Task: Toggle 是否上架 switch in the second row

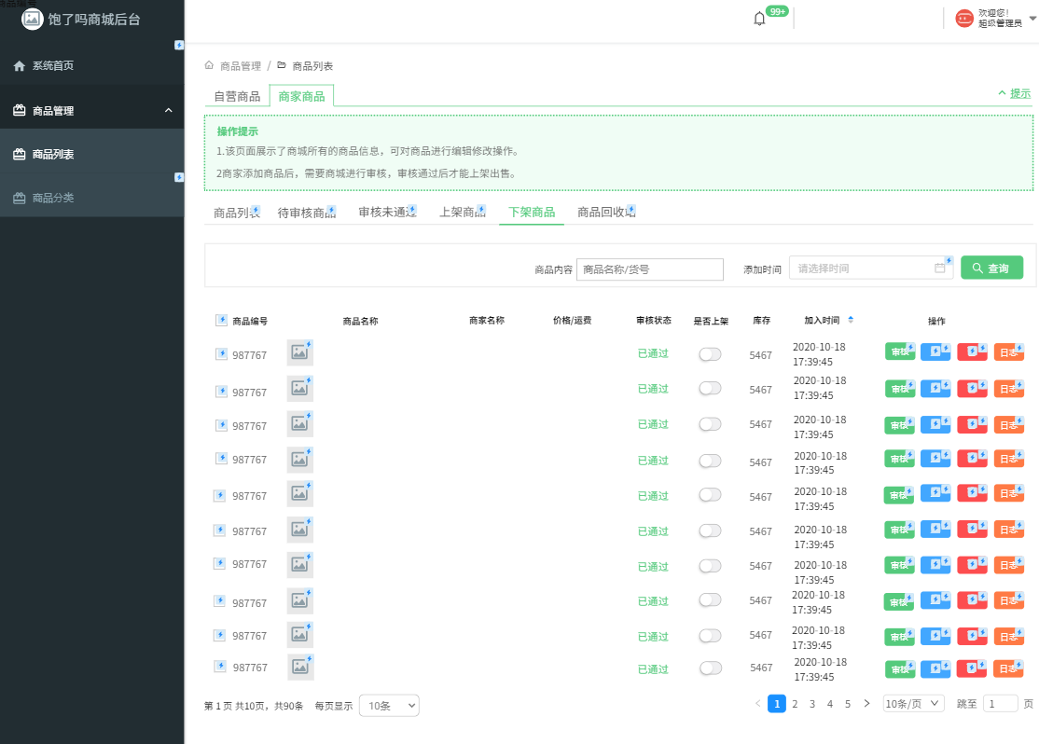Action: pos(710,388)
